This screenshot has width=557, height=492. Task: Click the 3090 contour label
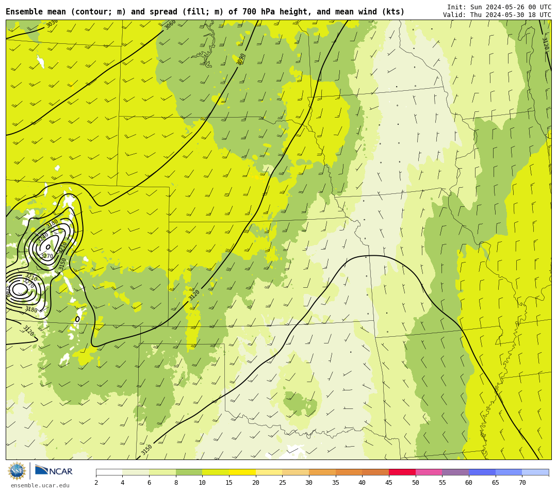(241, 59)
